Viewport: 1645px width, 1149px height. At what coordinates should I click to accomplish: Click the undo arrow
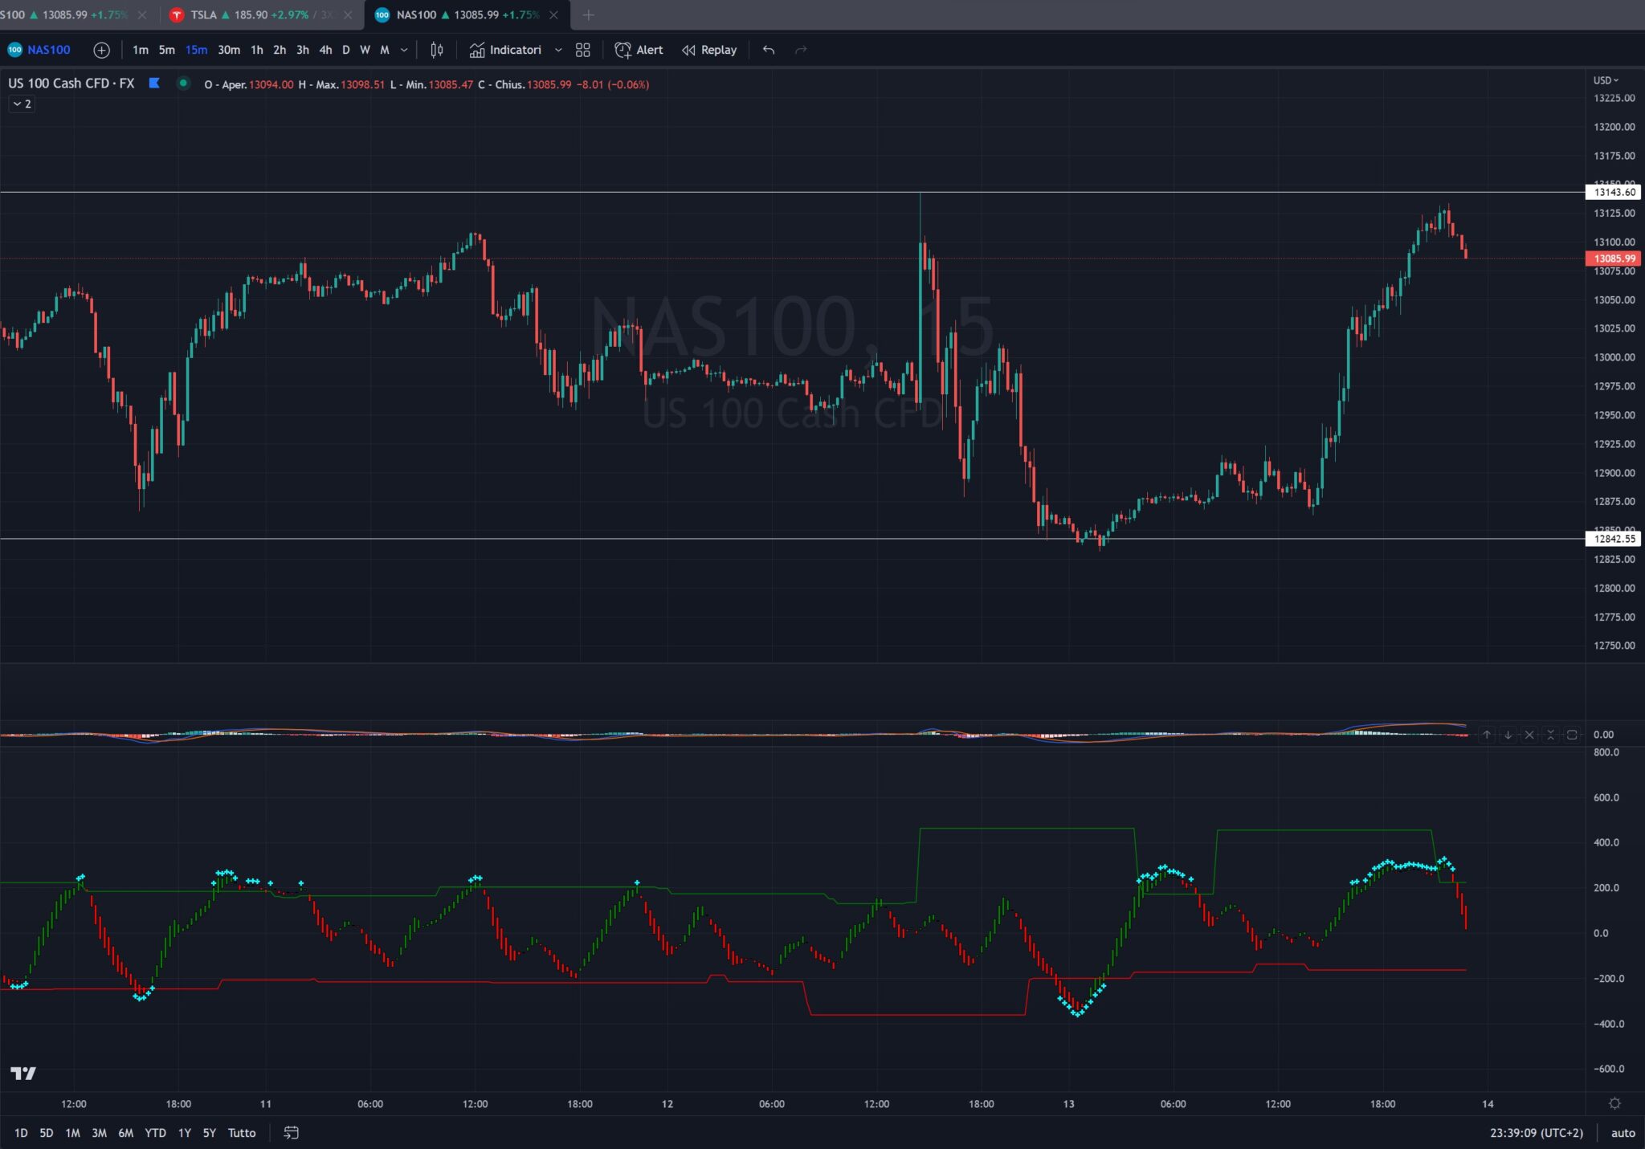(x=769, y=50)
